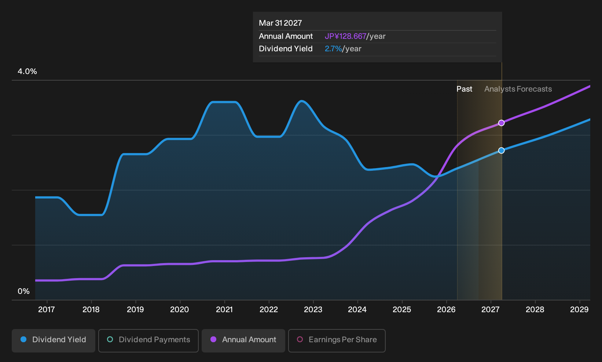Viewport: 602px width, 362px height.
Task: Click the 2.7%/year tooltip value
Action: pyautogui.click(x=343, y=49)
